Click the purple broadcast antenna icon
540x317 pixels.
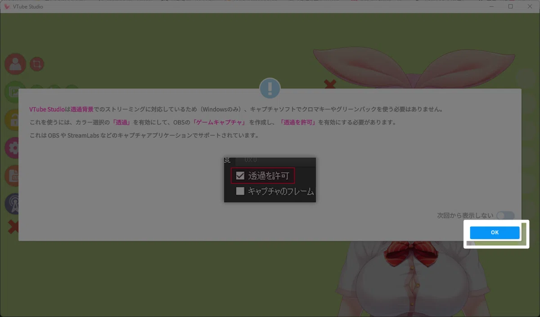coord(12,204)
